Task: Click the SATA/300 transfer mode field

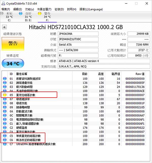Action: pyautogui.click(x=78, y=50)
